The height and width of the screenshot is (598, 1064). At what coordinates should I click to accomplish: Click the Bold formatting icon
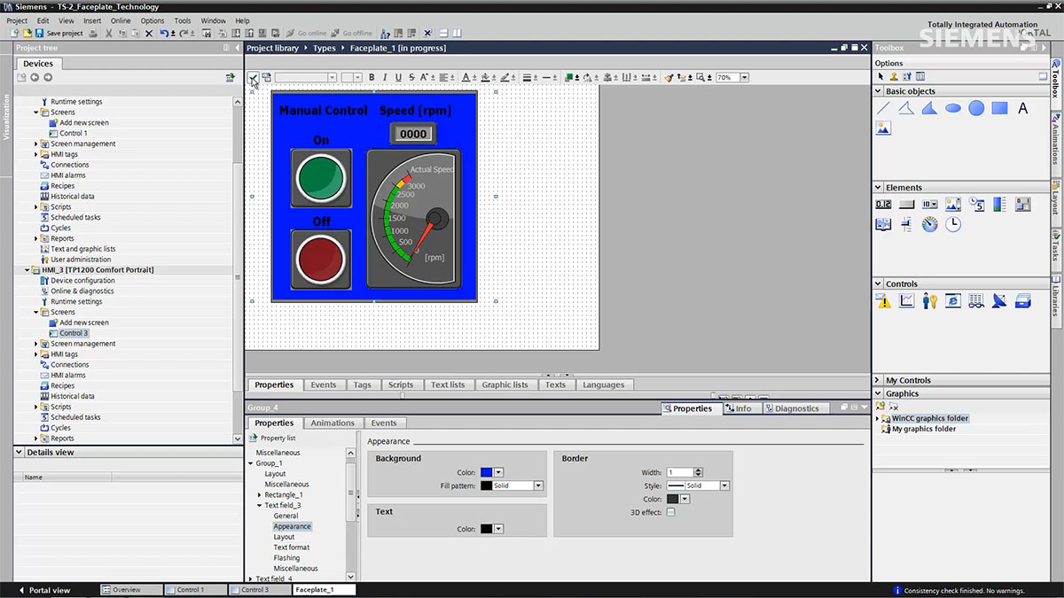[372, 78]
